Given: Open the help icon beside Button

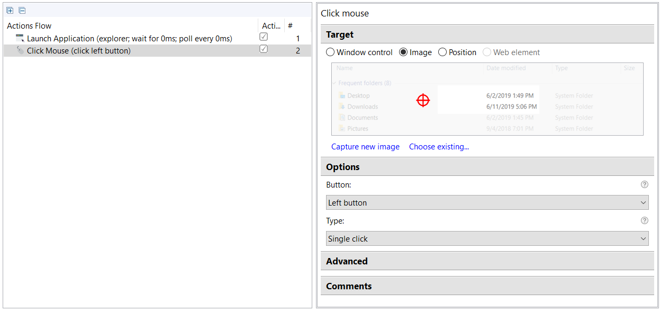Looking at the screenshot, I should pos(644,184).
